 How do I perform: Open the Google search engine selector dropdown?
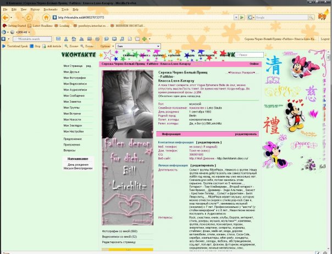coord(251,18)
